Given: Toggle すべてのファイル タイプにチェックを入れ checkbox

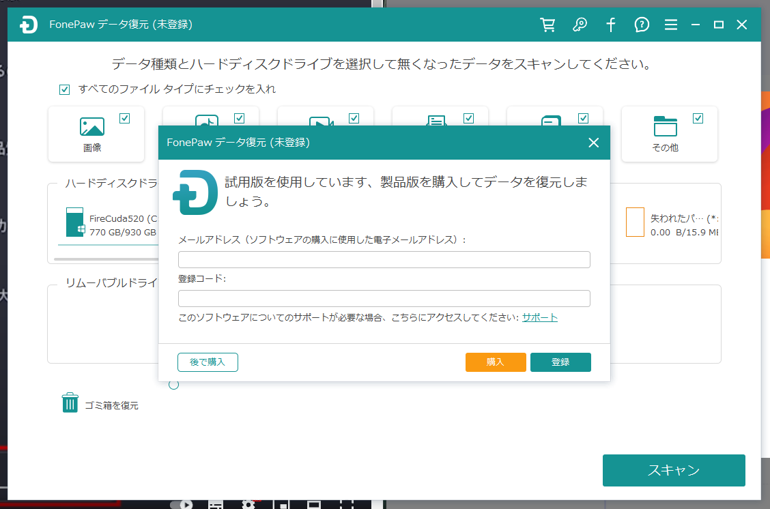Looking at the screenshot, I should coord(64,89).
